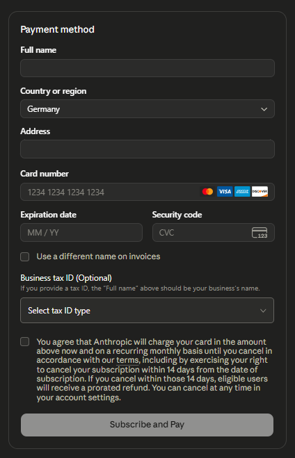Click the Business tax ID (Optional) label
Viewport: 295px width, 458px height.
[x=66, y=278]
